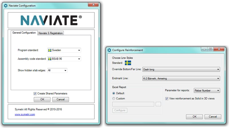Click the Symetri All Rights Reserved text
Screen dimensions: 229x128
[x=38, y=109]
